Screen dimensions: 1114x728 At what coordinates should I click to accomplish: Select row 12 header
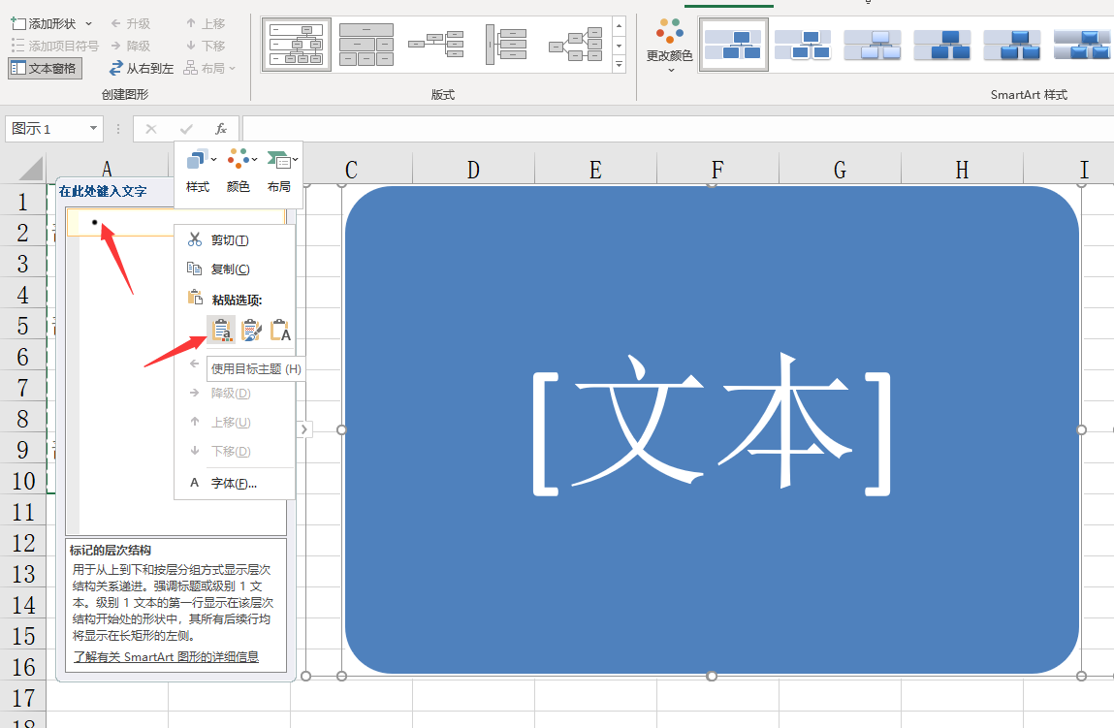[x=23, y=544]
